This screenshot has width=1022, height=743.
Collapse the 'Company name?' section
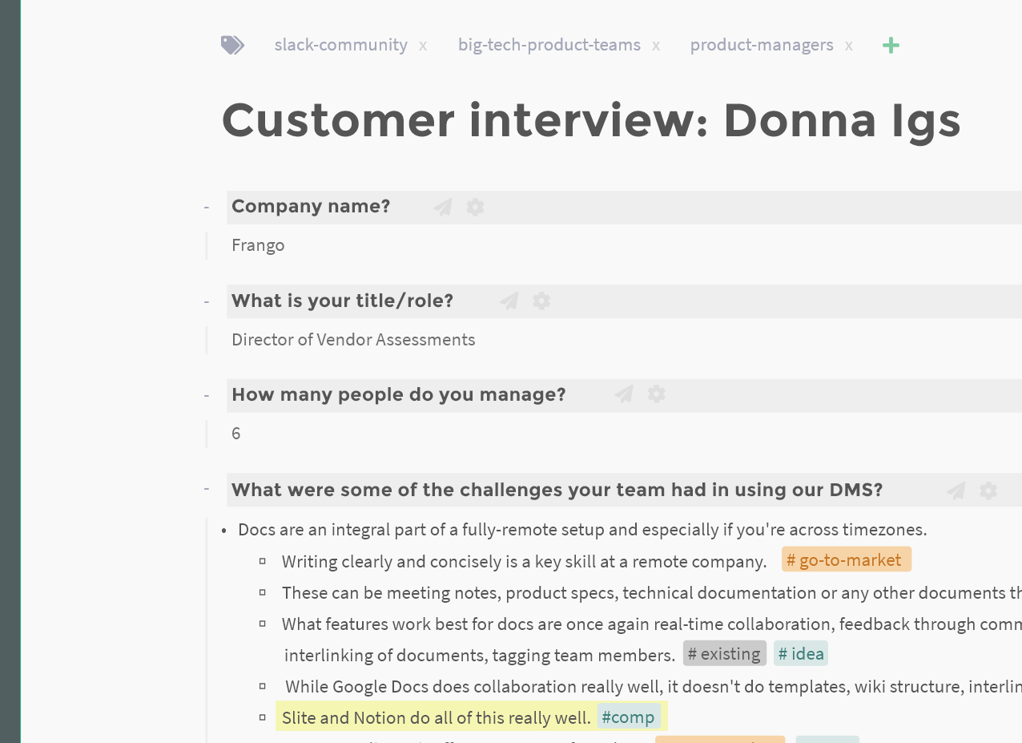[x=207, y=206]
